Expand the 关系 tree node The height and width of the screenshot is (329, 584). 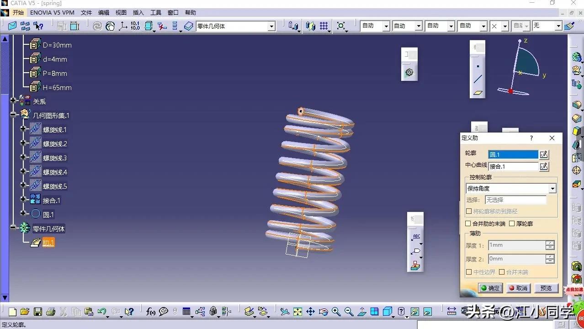pos(13,101)
